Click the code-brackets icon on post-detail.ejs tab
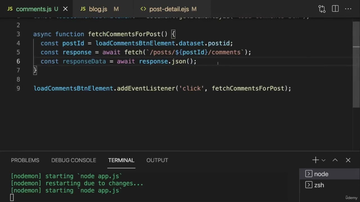The width and height of the screenshot is (360, 202). [x=143, y=9]
